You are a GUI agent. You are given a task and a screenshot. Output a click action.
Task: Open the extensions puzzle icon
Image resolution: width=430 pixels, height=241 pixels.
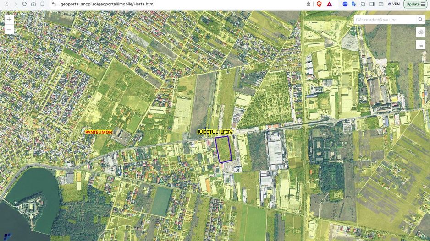(363, 4)
